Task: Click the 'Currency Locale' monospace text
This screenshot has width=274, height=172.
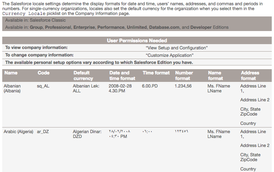Action: pyautogui.click(x=24, y=13)
